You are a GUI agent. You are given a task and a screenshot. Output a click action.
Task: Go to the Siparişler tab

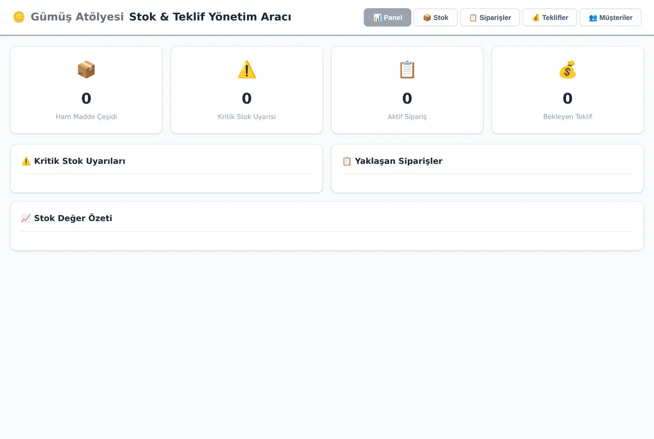coord(490,17)
